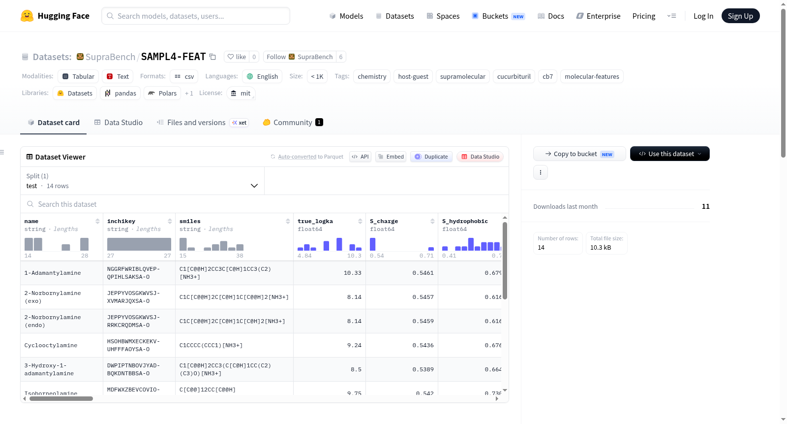The image size is (787, 424).
Task: Open the Use this dataset dropdown
Action: 669,154
